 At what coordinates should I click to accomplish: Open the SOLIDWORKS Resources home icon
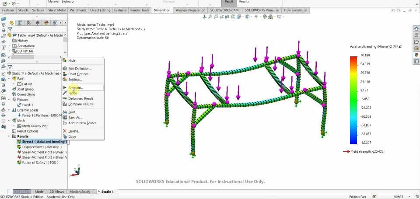[416, 29]
